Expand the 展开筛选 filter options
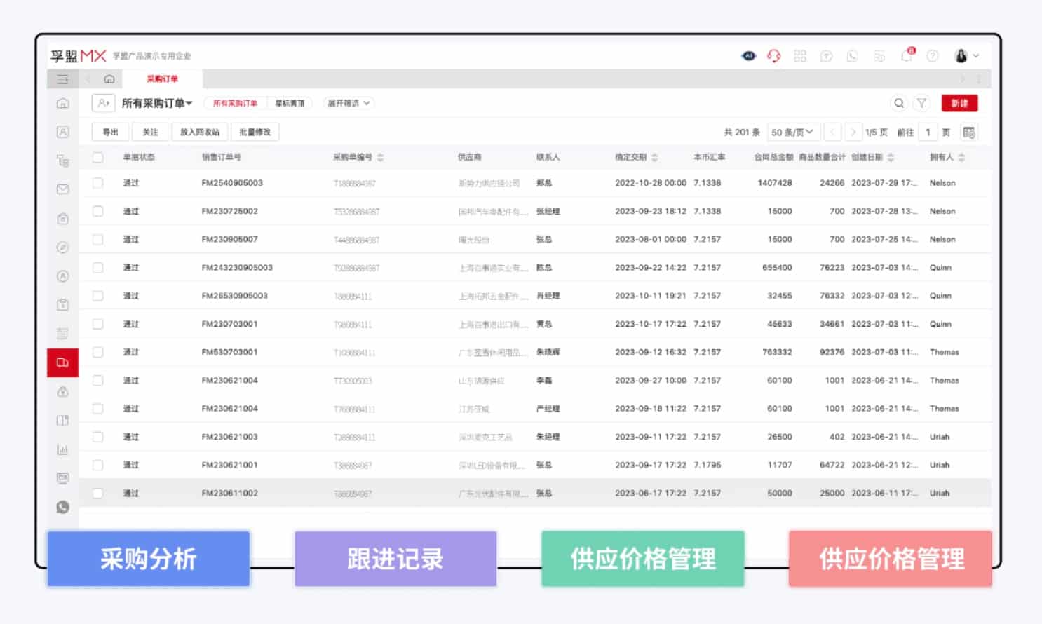This screenshot has height=624, width=1042. (x=349, y=103)
